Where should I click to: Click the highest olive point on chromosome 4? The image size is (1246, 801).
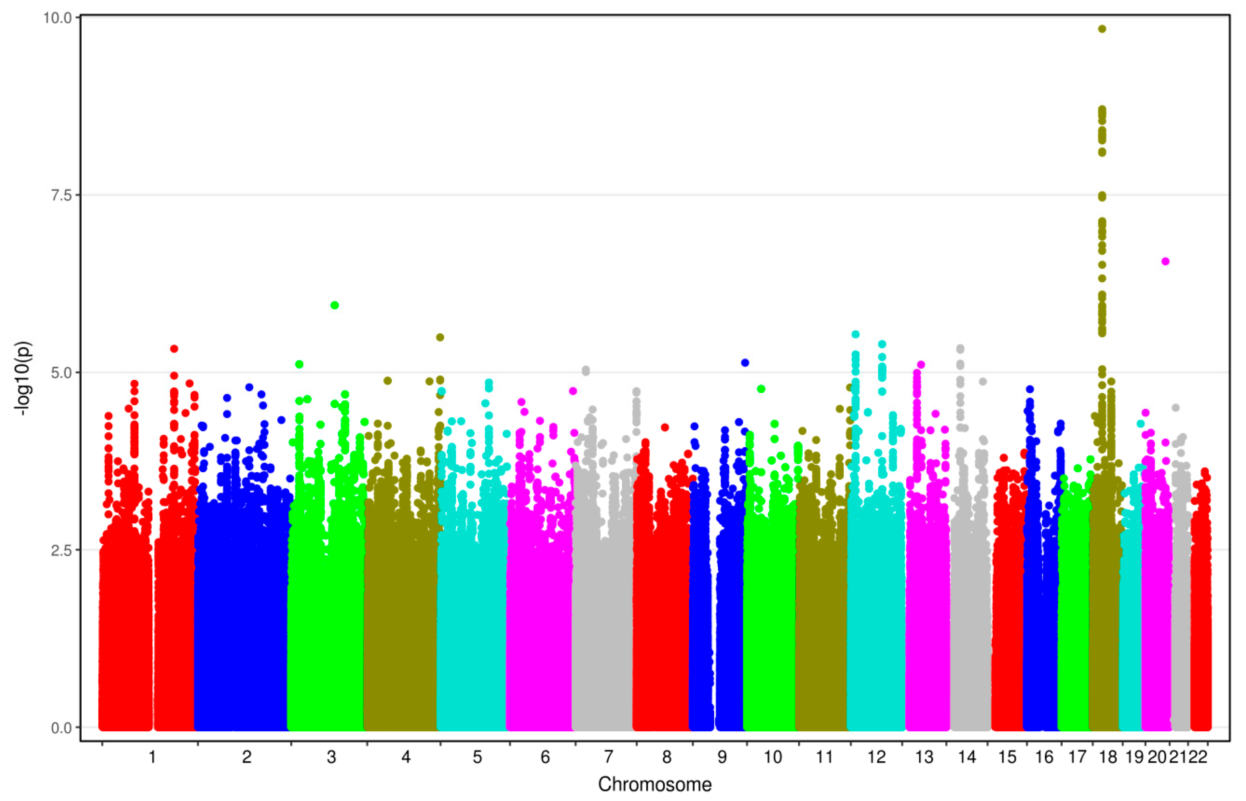tap(440, 338)
